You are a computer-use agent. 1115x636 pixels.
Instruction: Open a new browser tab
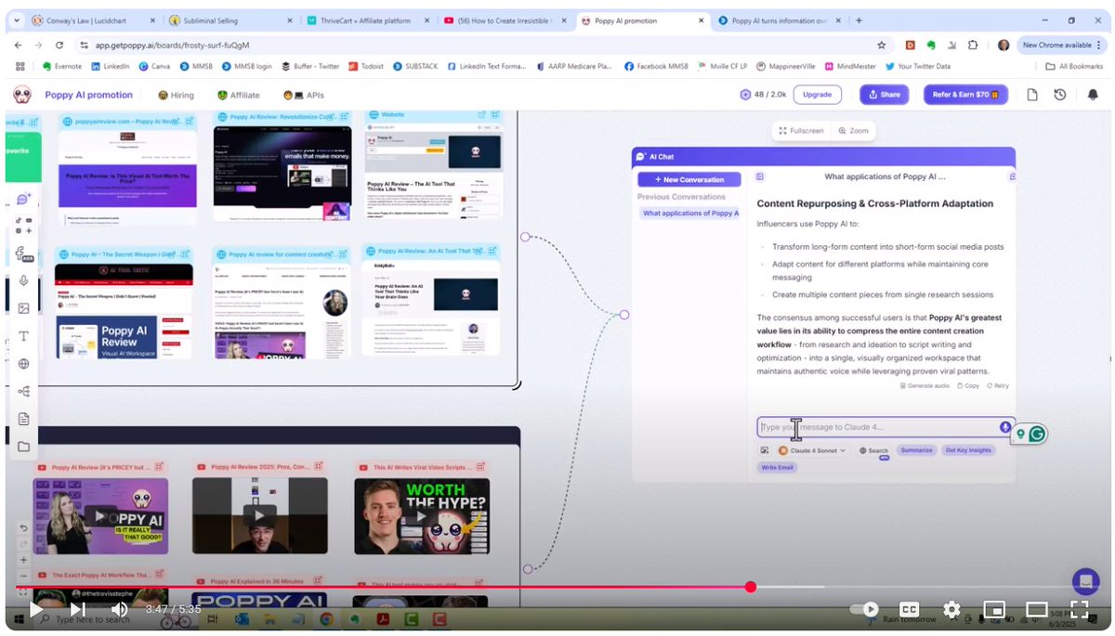tap(859, 20)
